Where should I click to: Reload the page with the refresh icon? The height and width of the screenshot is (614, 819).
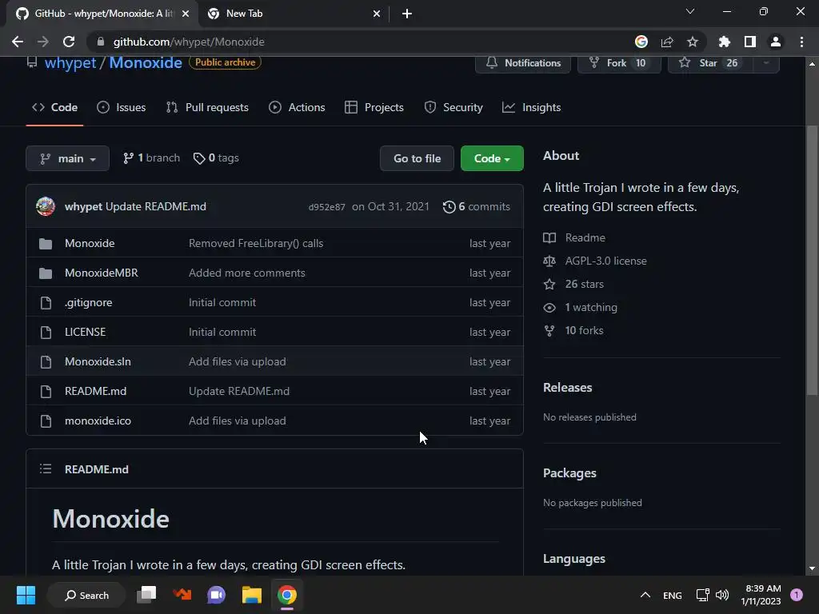click(x=69, y=42)
